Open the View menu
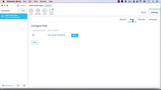Screen dimensions: 161x90 pyautogui.click(x=36, y=1)
